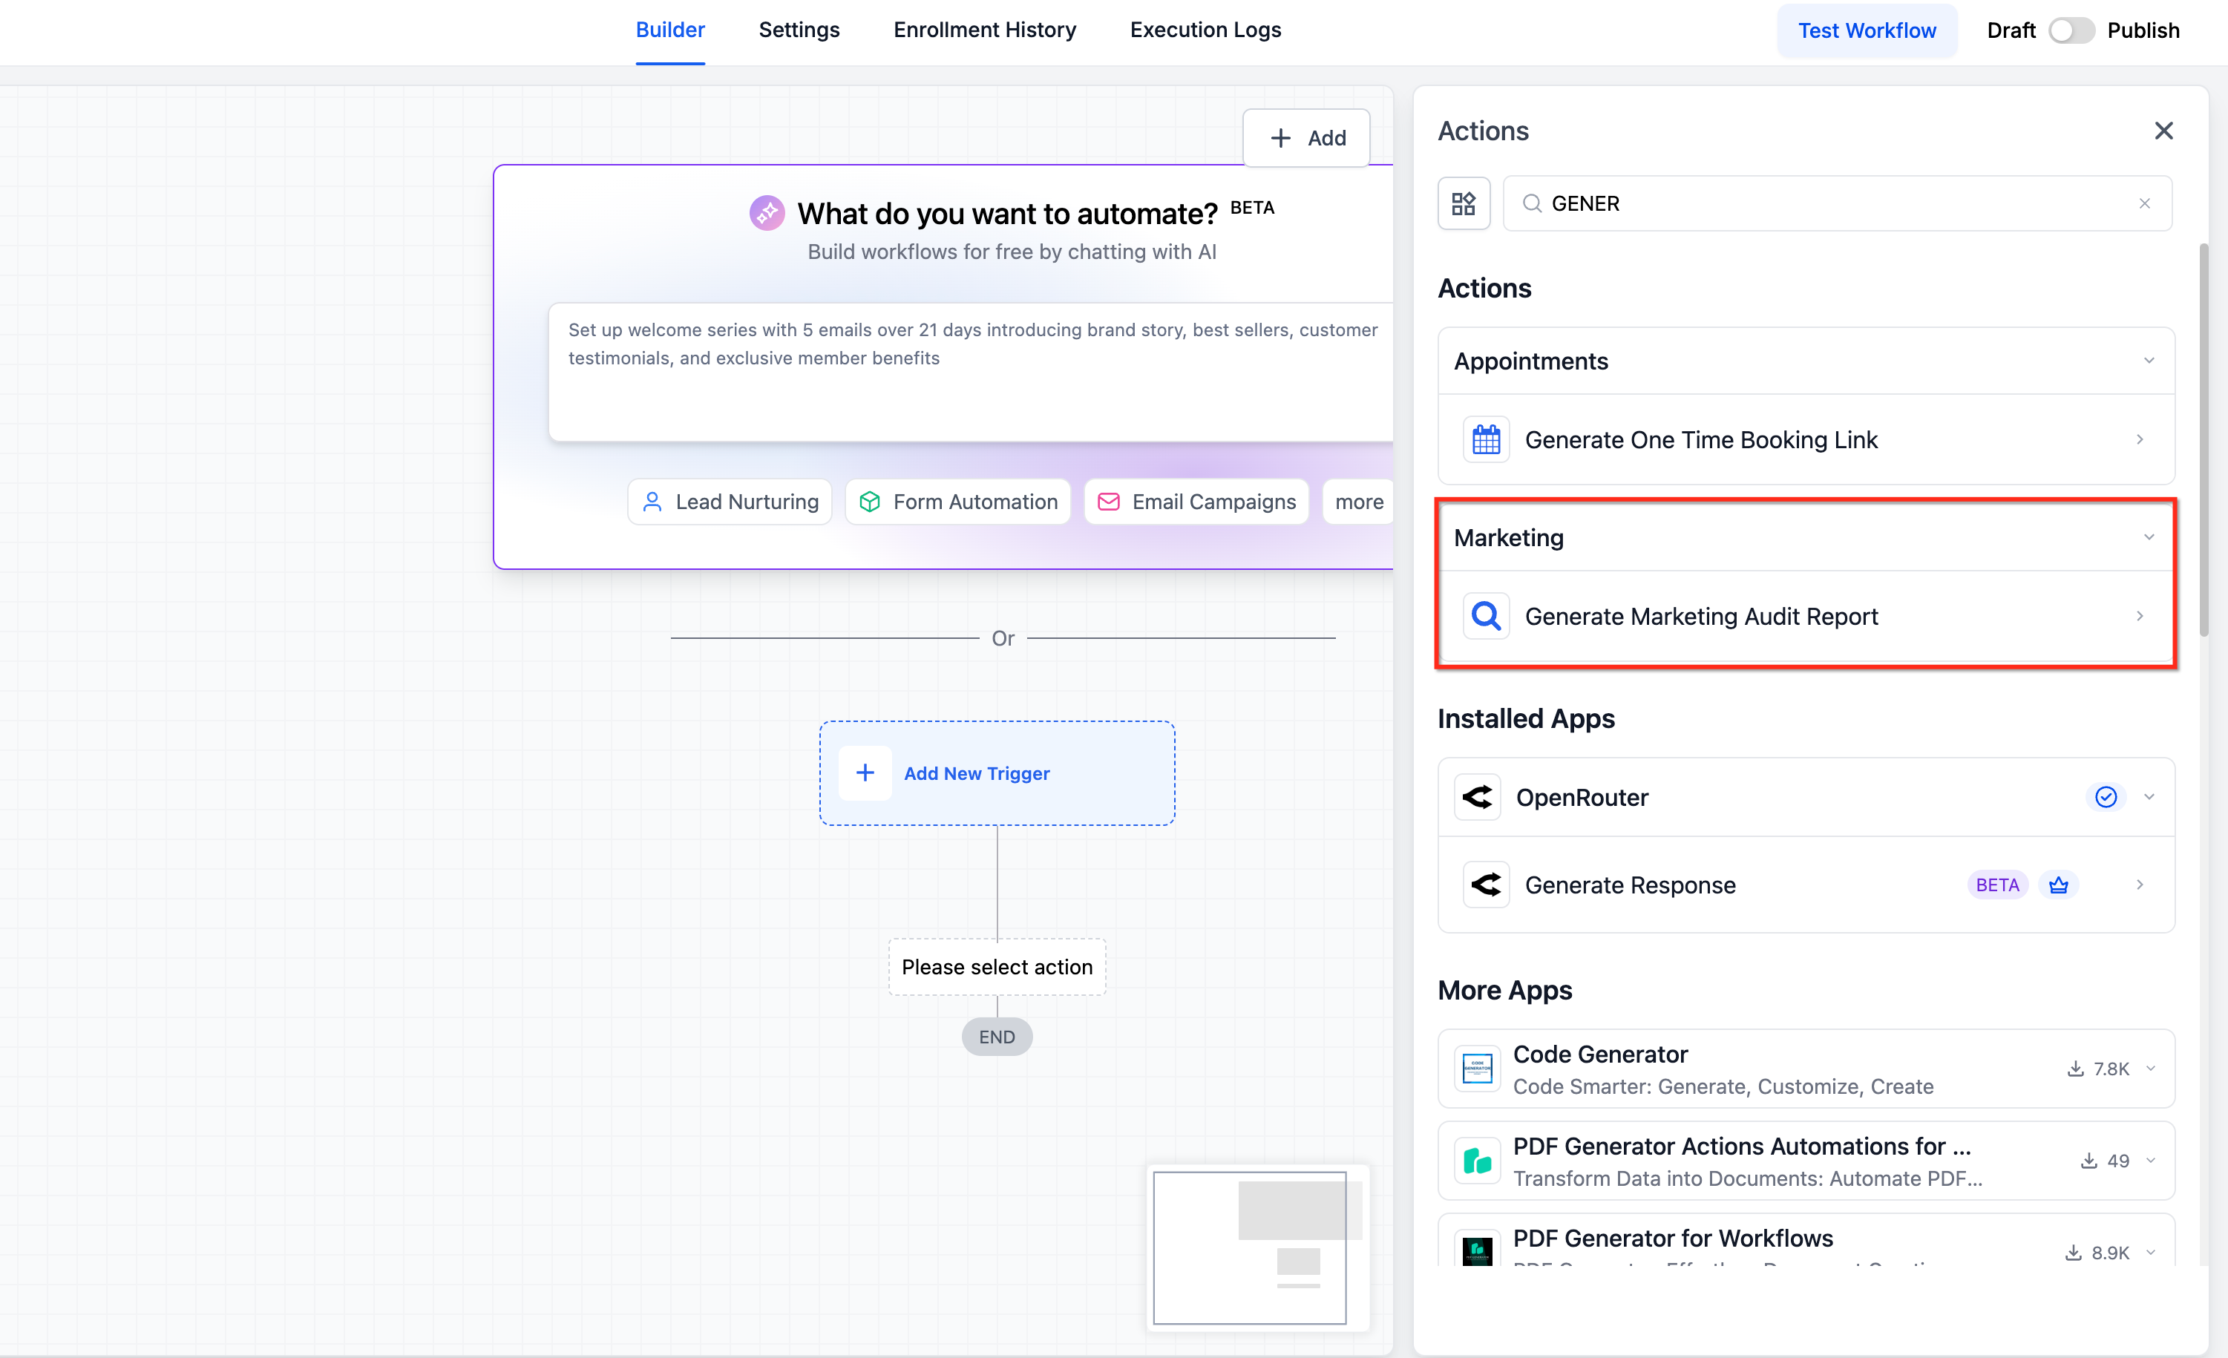Open the action categories grid icon
The image size is (2228, 1358).
click(x=1463, y=203)
